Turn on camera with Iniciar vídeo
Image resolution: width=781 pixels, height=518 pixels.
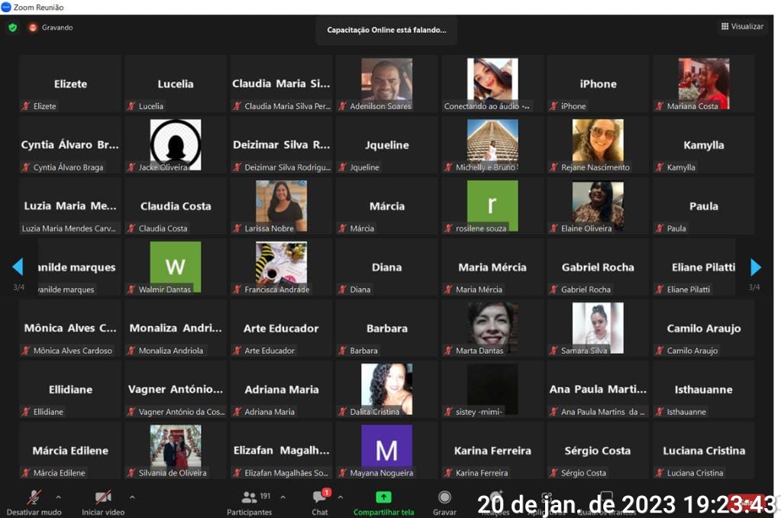coord(103,497)
